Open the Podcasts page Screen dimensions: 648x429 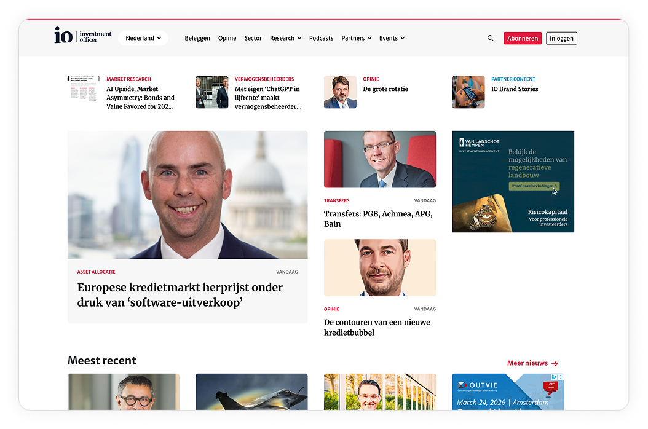(321, 38)
